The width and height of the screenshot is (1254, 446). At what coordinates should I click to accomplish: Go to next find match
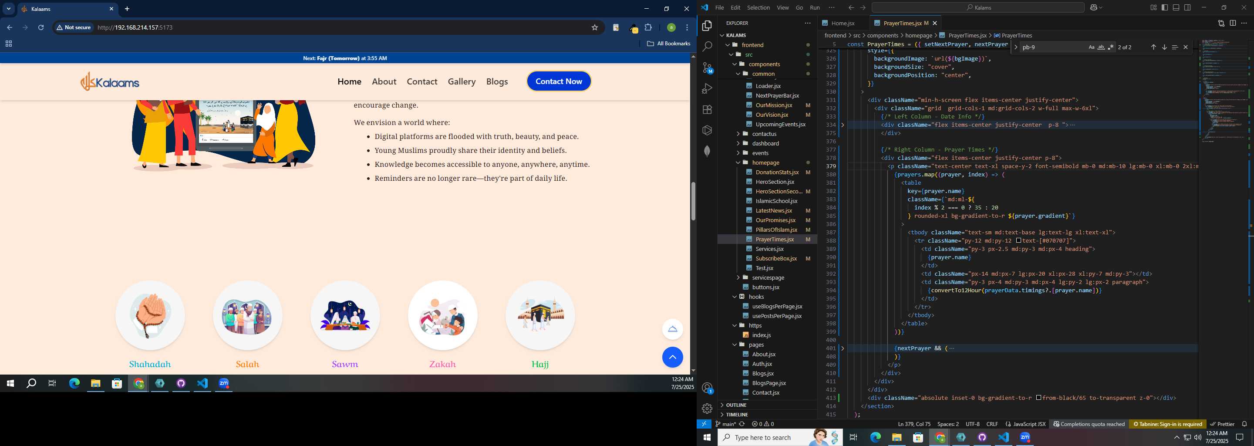[1164, 47]
